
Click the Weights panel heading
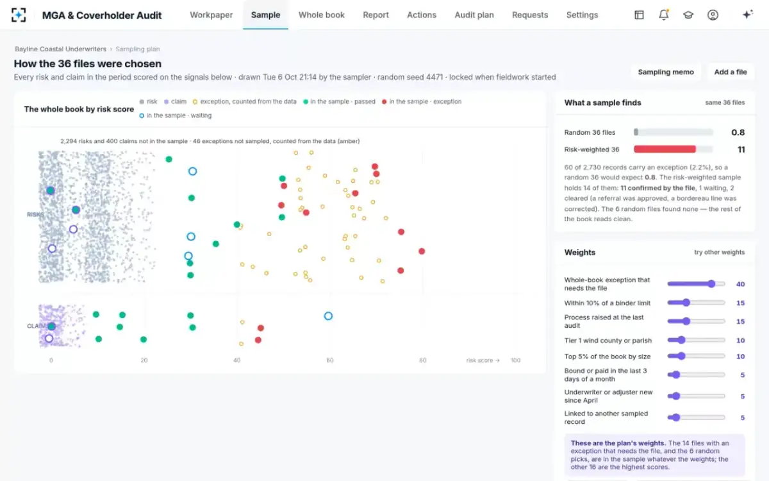coord(580,252)
